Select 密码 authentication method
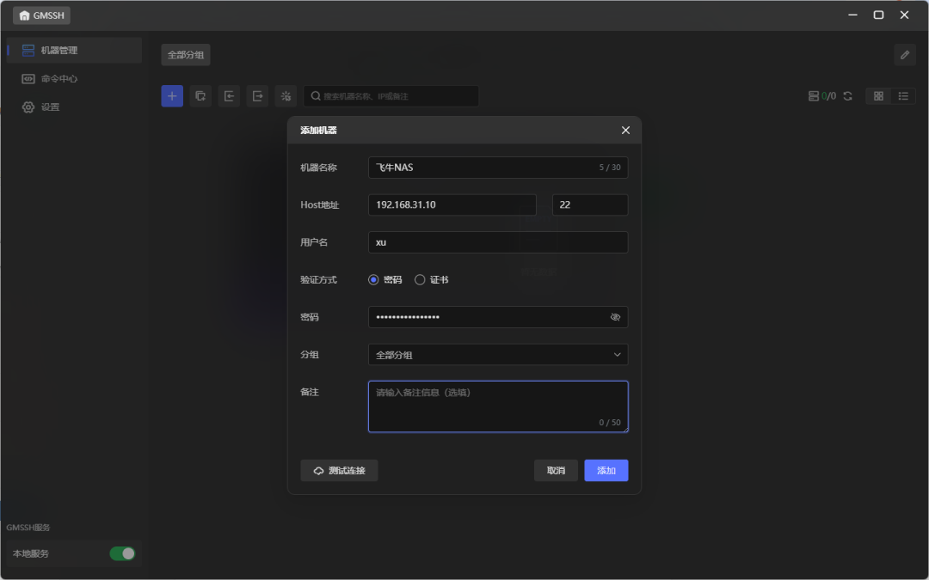Image resolution: width=929 pixels, height=580 pixels. (373, 279)
